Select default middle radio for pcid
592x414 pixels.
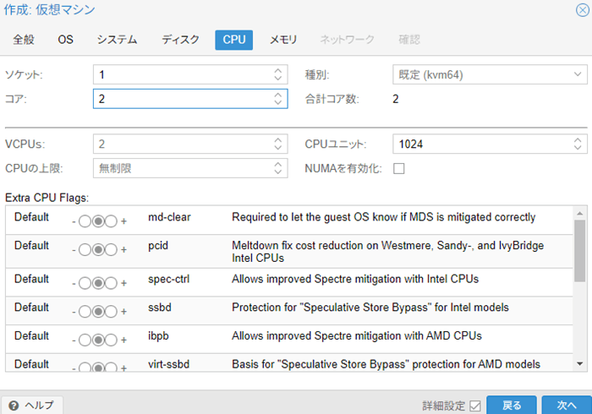tap(98, 249)
